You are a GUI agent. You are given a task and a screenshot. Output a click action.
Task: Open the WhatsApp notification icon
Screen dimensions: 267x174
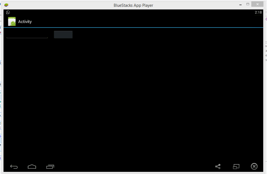[8, 12]
